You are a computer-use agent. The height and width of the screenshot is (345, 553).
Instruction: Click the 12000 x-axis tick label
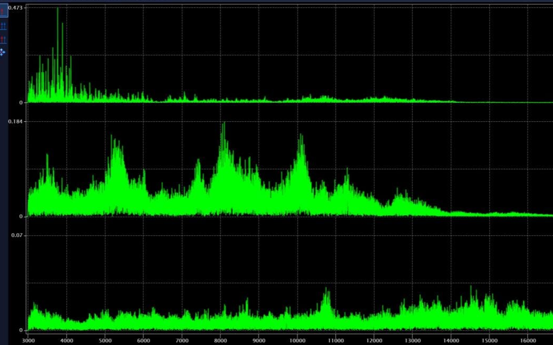pos(374,340)
